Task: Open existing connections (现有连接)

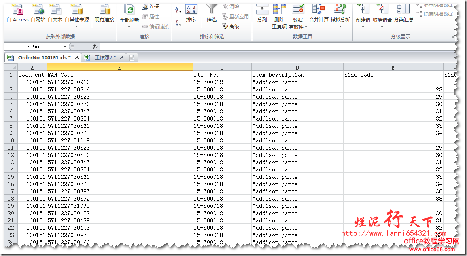Action: pyautogui.click(x=104, y=13)
